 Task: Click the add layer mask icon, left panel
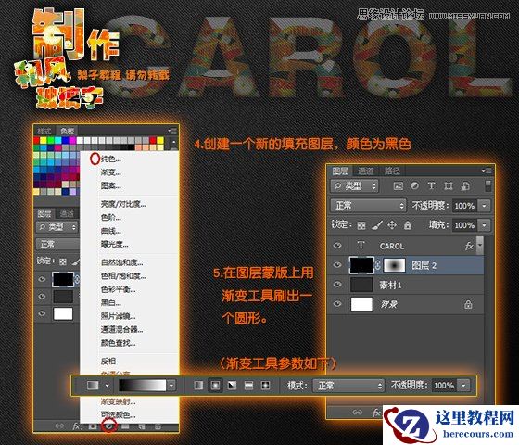(93, 426)
